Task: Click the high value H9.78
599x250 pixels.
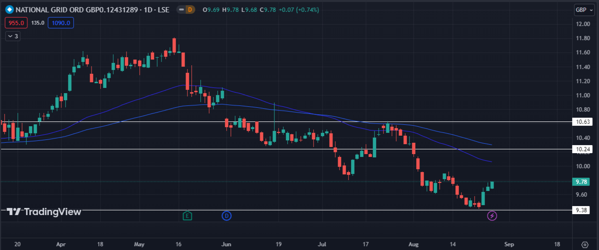Action: point(231,9)
